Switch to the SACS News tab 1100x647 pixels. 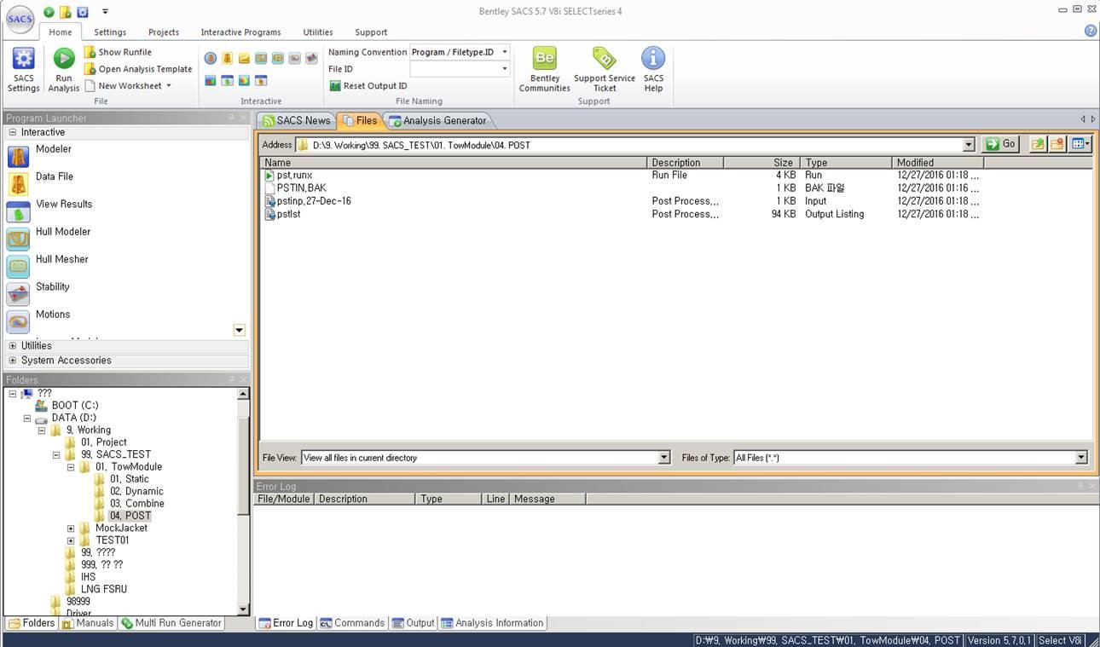[296, 120]
